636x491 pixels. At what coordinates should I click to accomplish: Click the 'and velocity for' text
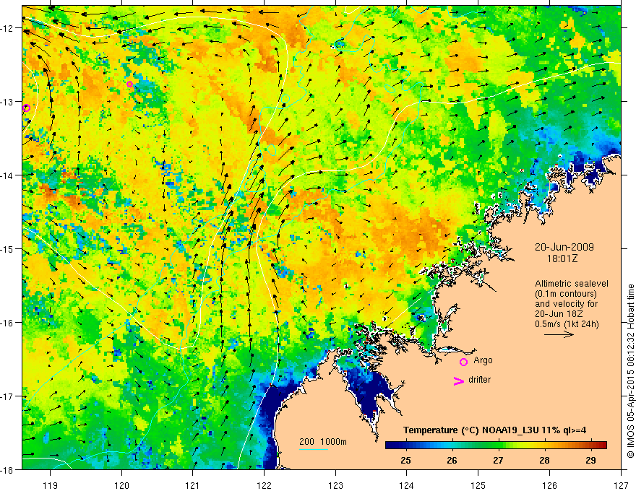point(566,303)
